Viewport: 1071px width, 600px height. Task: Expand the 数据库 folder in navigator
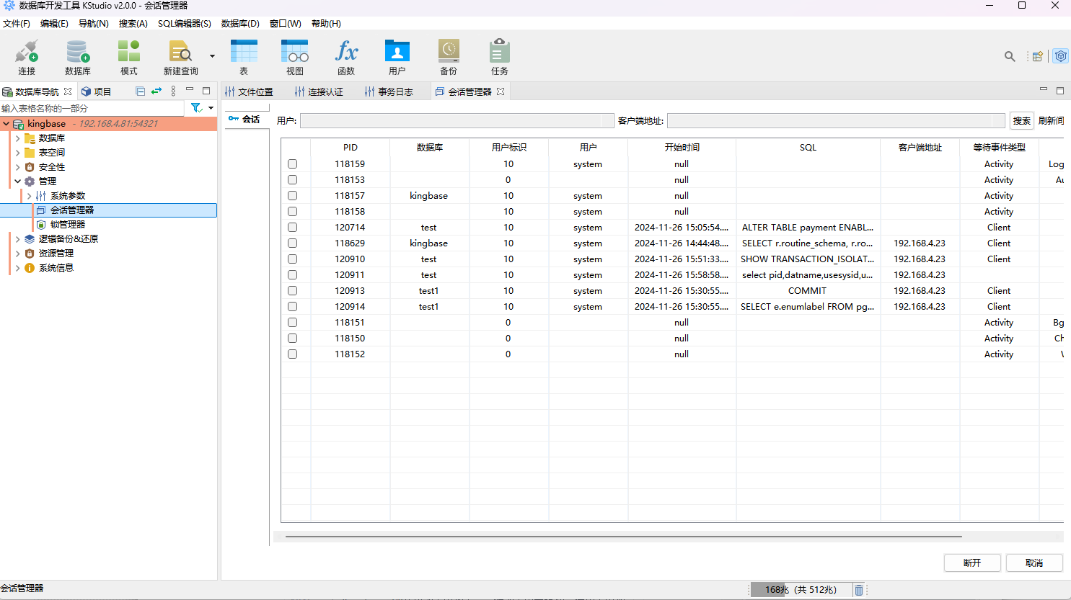click(x=17, y=138)
